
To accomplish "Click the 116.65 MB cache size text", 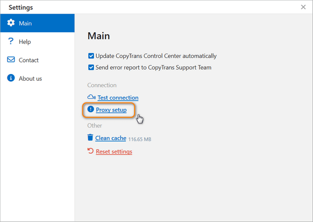I will point(140,139).
